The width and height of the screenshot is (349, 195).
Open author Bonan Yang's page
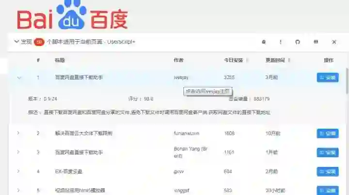(190, 152)
